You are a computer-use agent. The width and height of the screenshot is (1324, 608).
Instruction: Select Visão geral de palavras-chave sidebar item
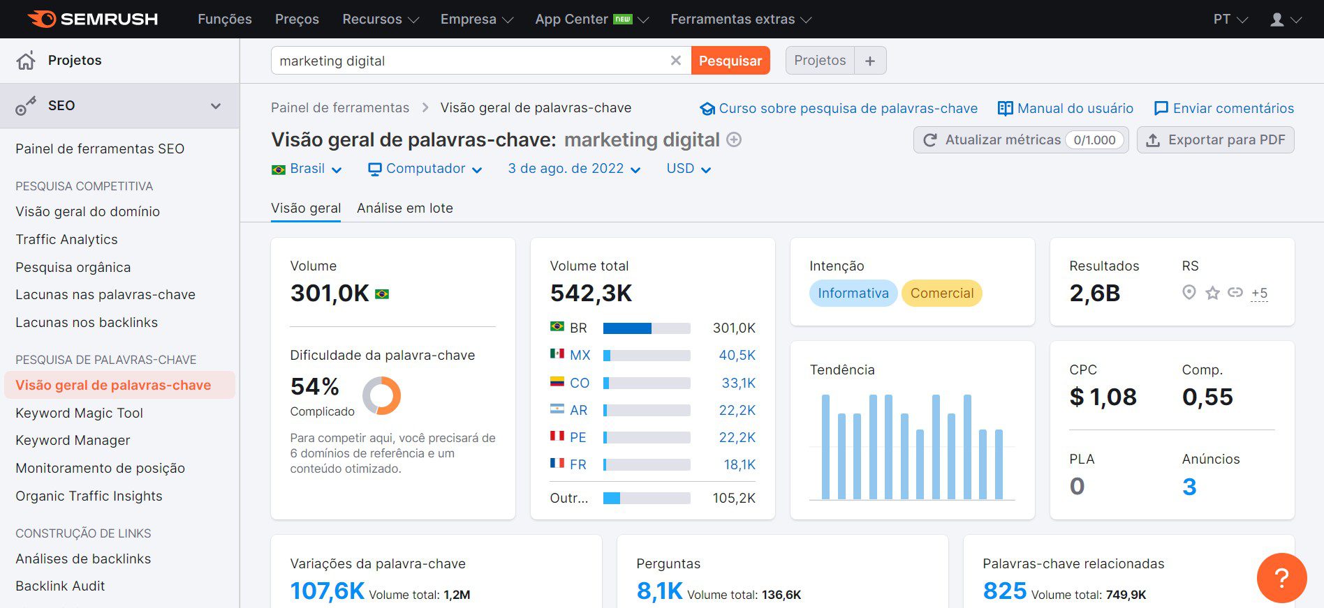(119, 385)
